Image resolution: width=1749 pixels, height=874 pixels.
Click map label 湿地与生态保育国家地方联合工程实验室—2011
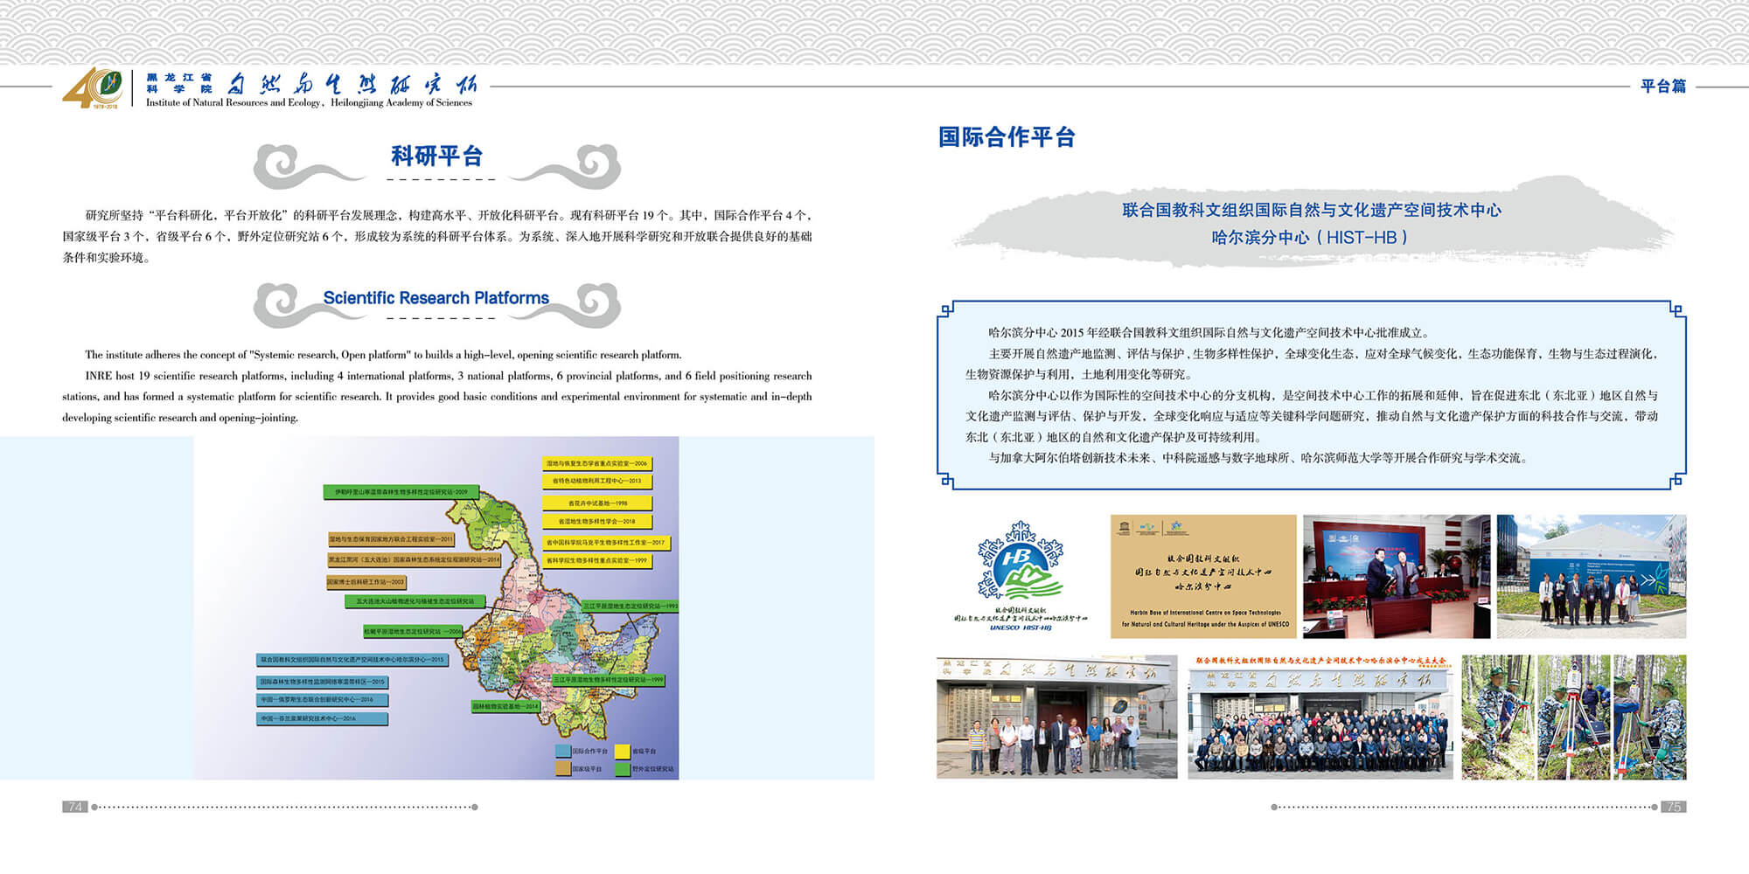pos(391,539)
